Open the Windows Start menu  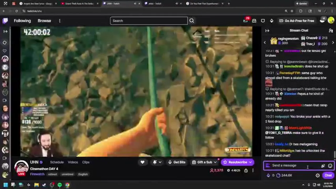point(6,185)
